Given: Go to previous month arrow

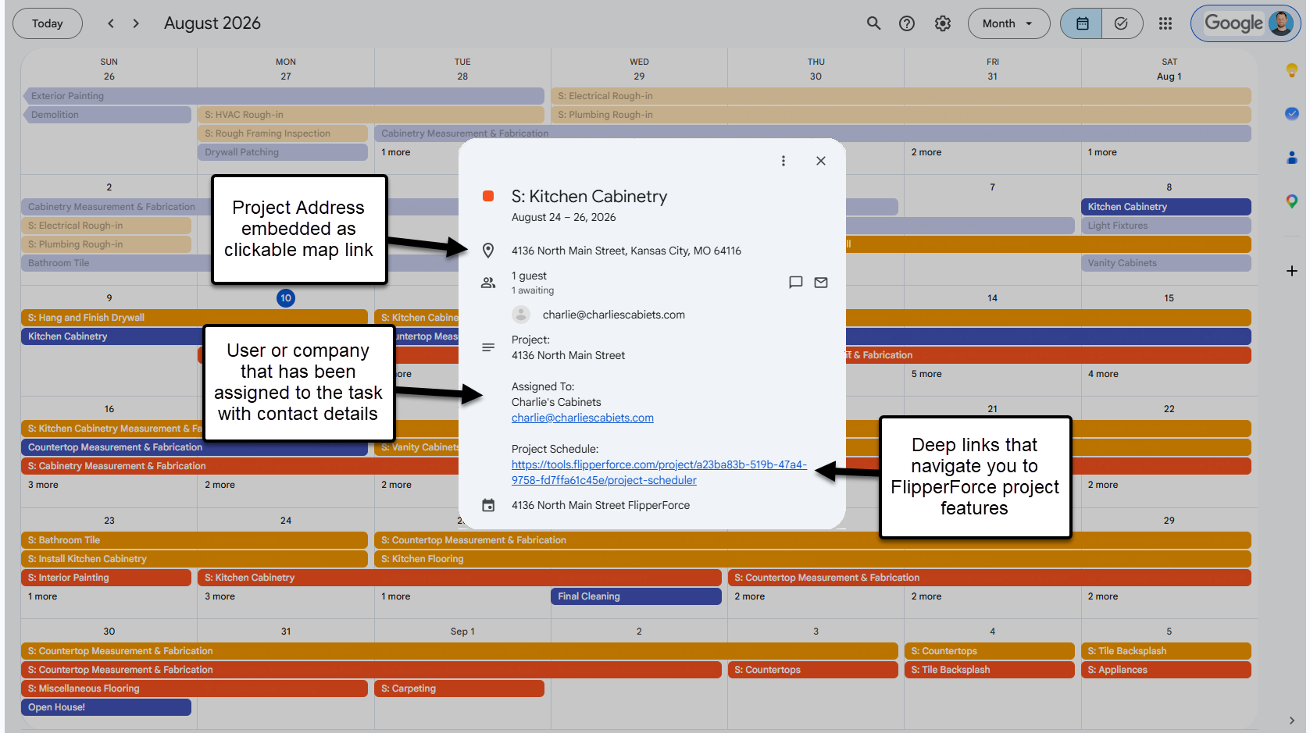Looking at the screenshot, I should (111, 23).
